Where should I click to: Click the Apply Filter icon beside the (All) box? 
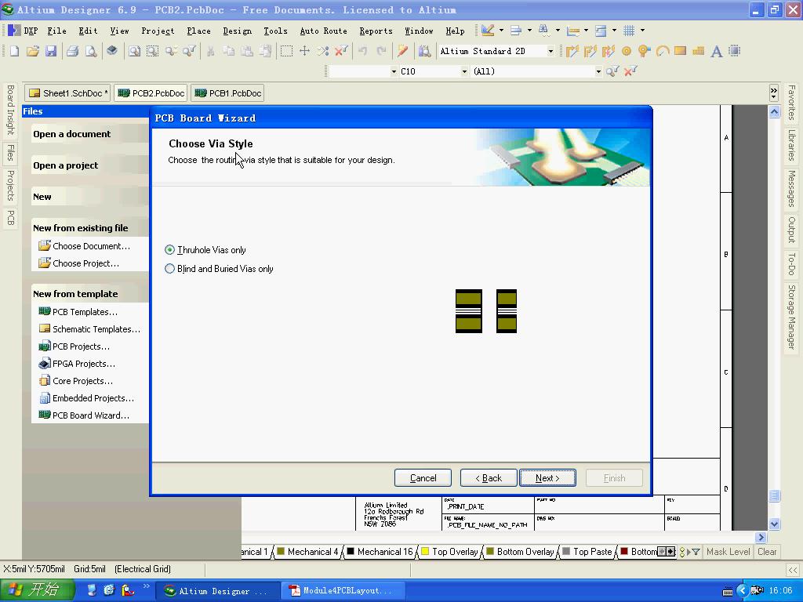pyautogui.click(x=612, y=71)
